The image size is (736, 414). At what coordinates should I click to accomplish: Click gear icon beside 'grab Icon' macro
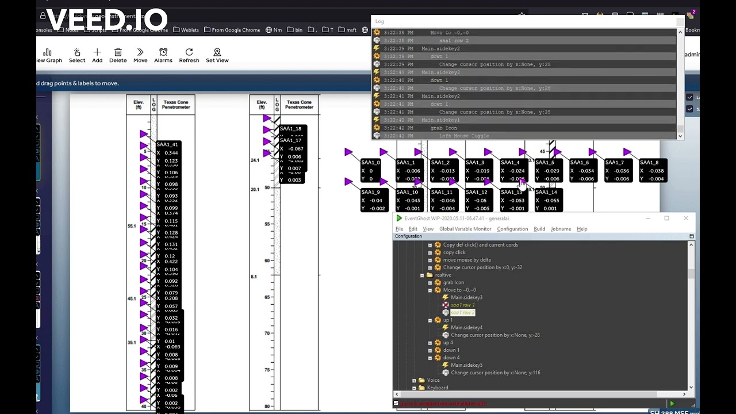pos(438,282)
